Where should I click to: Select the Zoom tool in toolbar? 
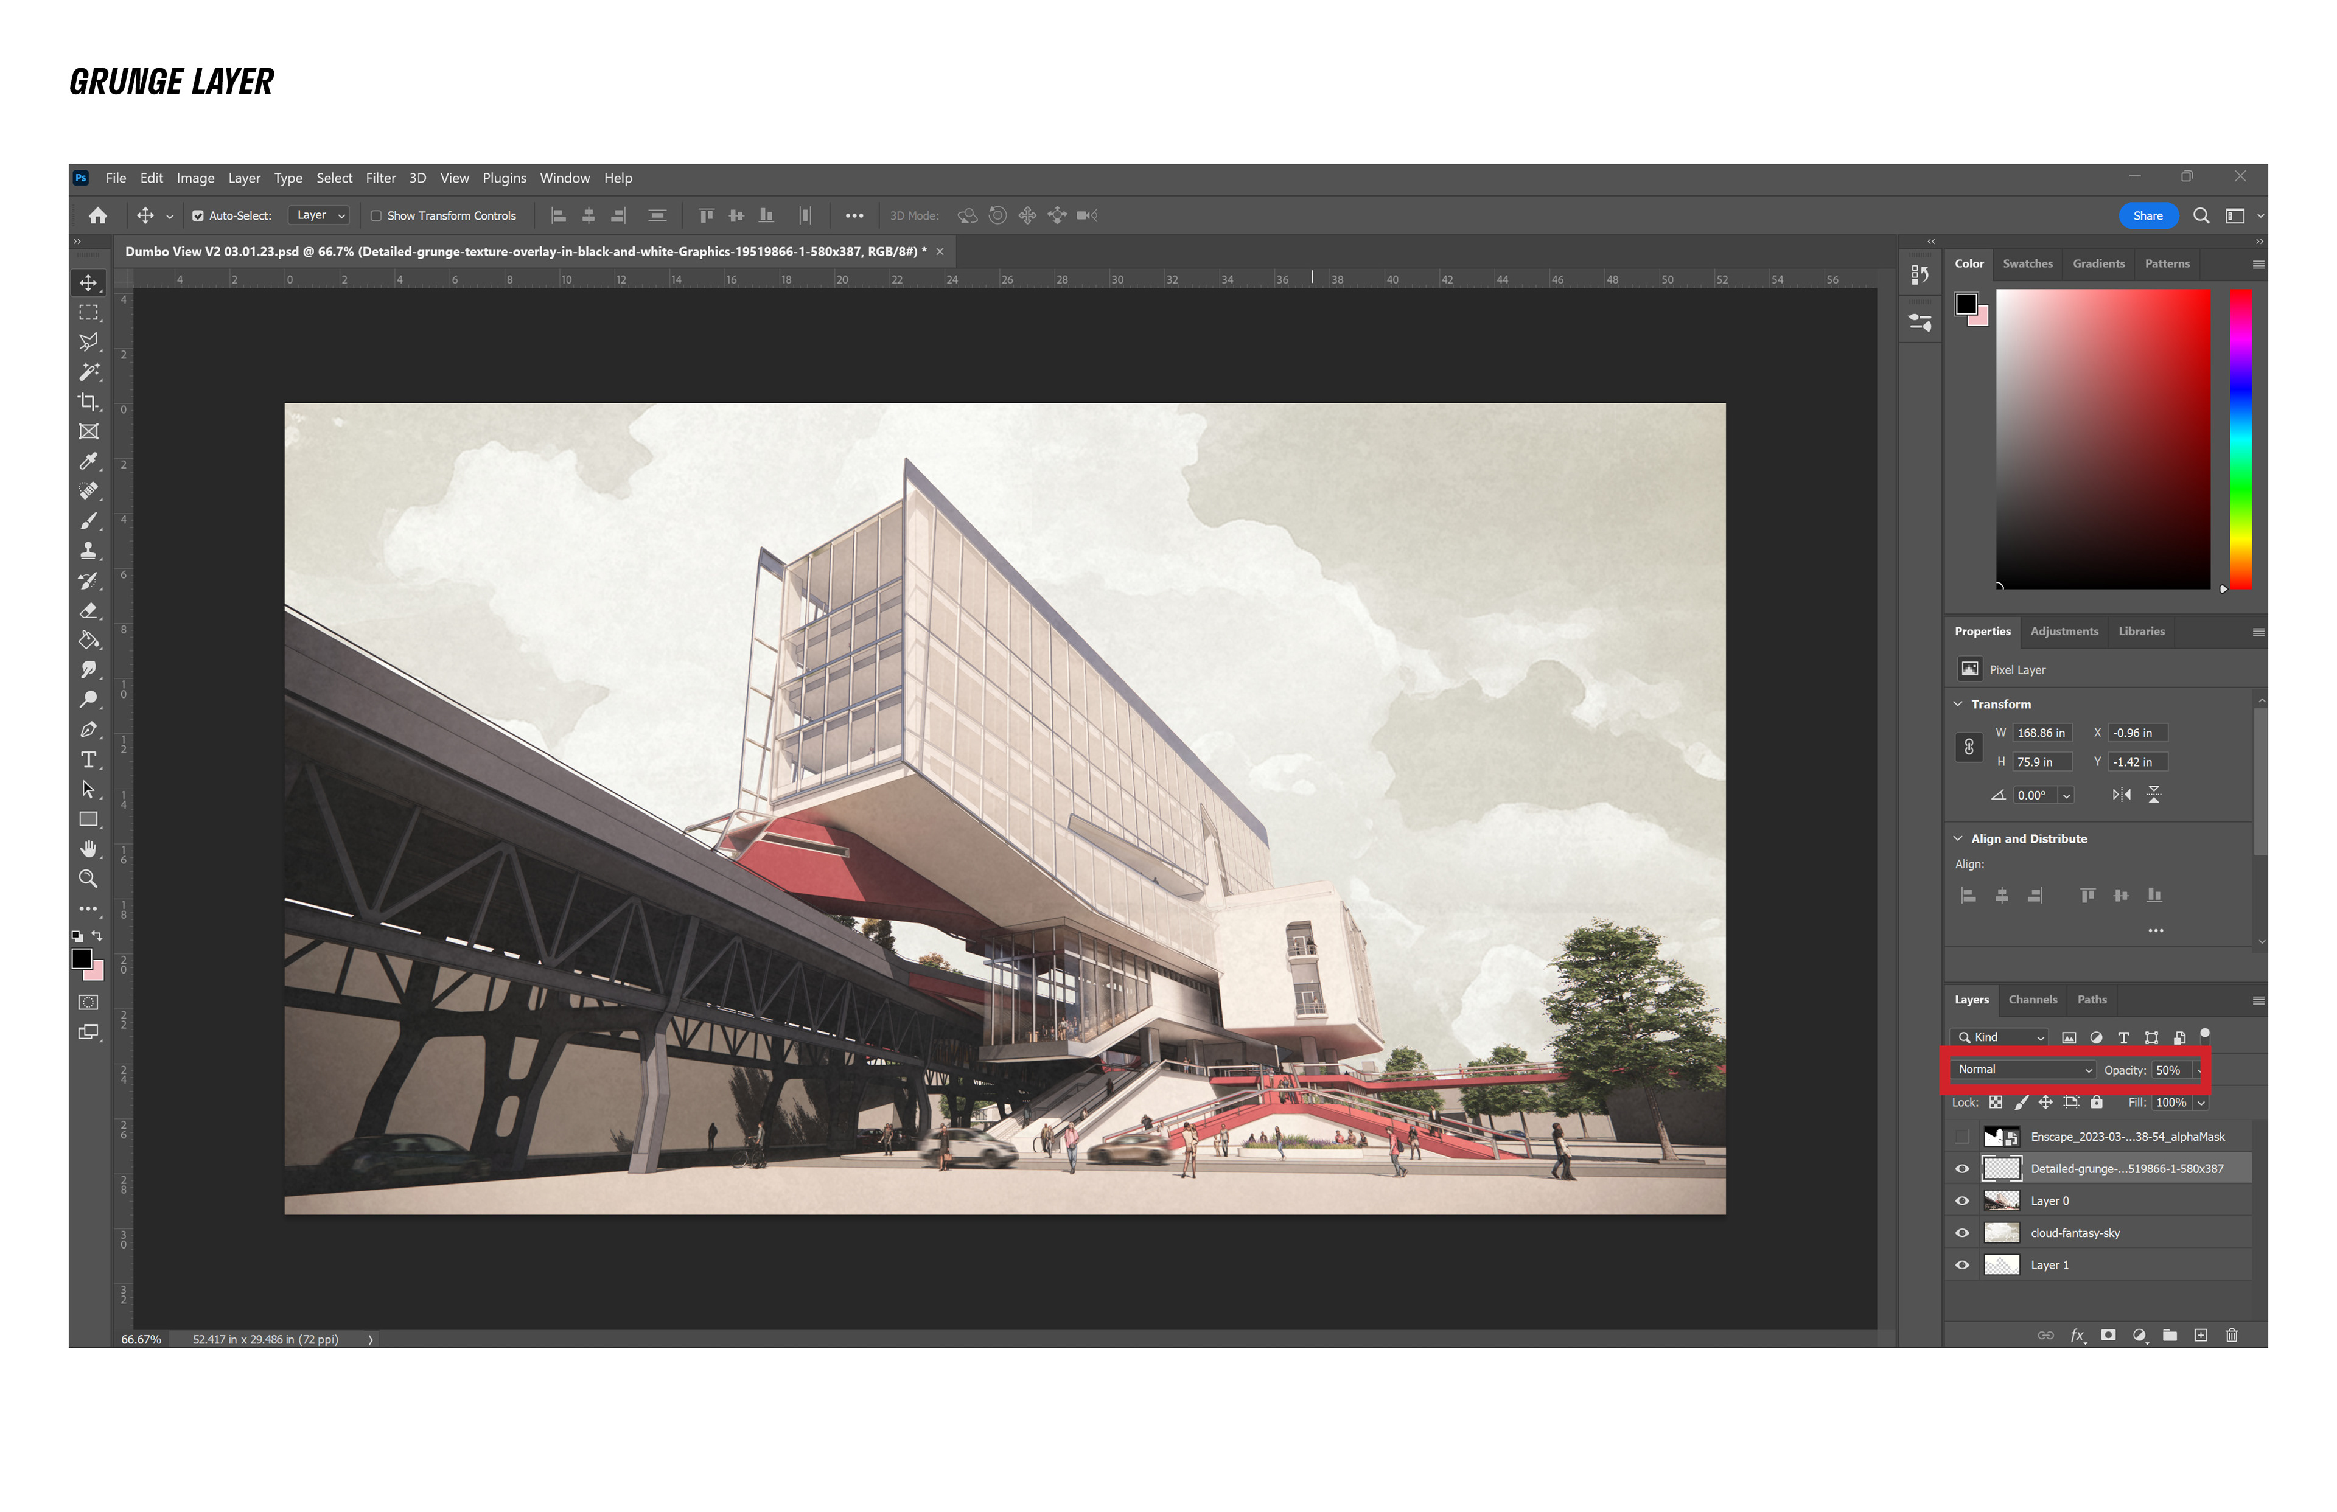coord(88,879)
